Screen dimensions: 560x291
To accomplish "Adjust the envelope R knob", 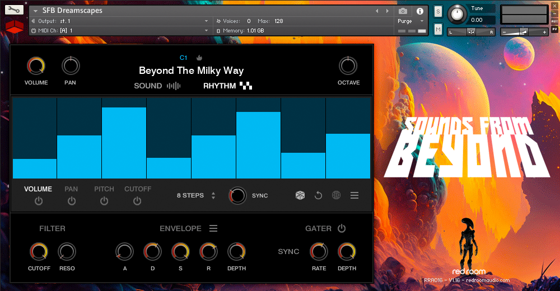I will click(208, 251).
